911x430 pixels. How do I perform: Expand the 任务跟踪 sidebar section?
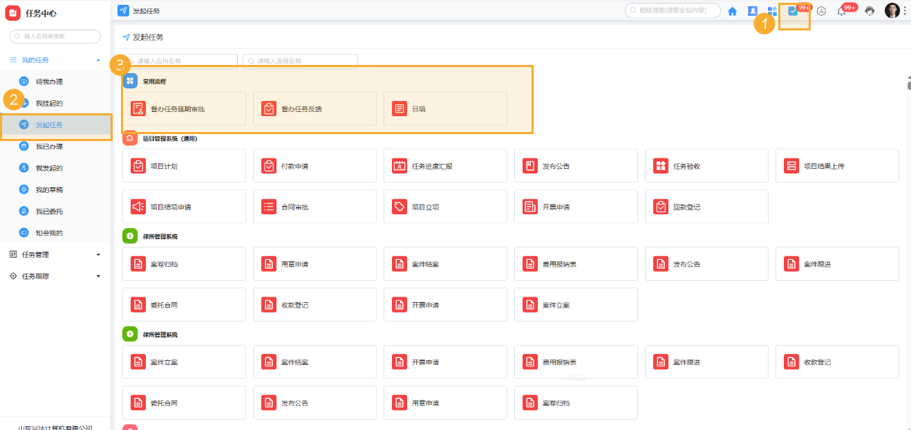(x=98, y=277)
